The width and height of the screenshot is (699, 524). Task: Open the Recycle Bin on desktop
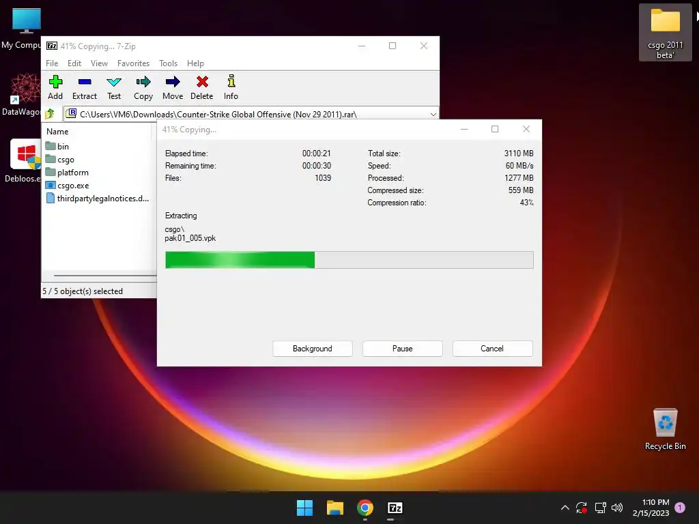click(665, 428)
